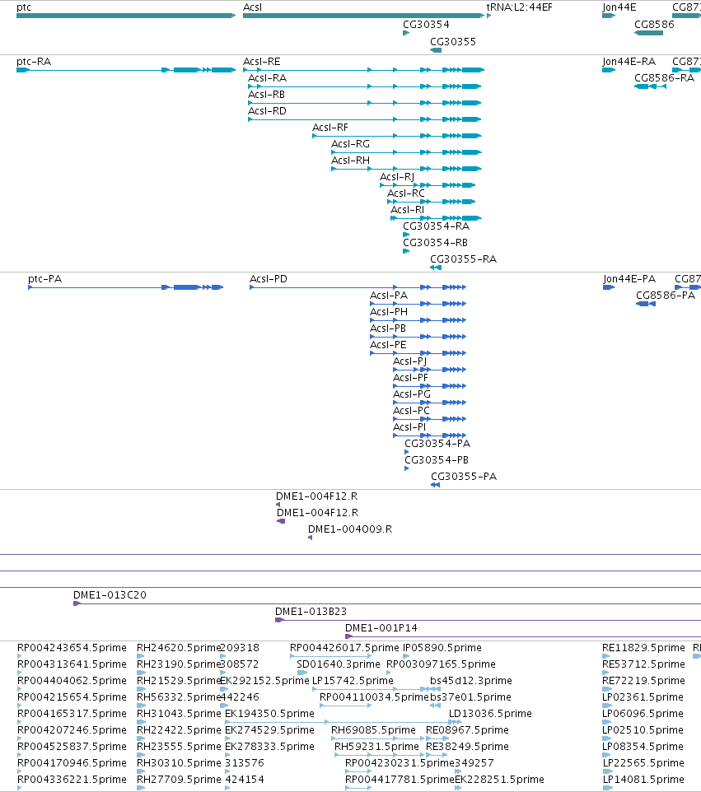Click EST RP004336221.5prime
Viewport: 701px width, 792px height.
pos(72,780)
